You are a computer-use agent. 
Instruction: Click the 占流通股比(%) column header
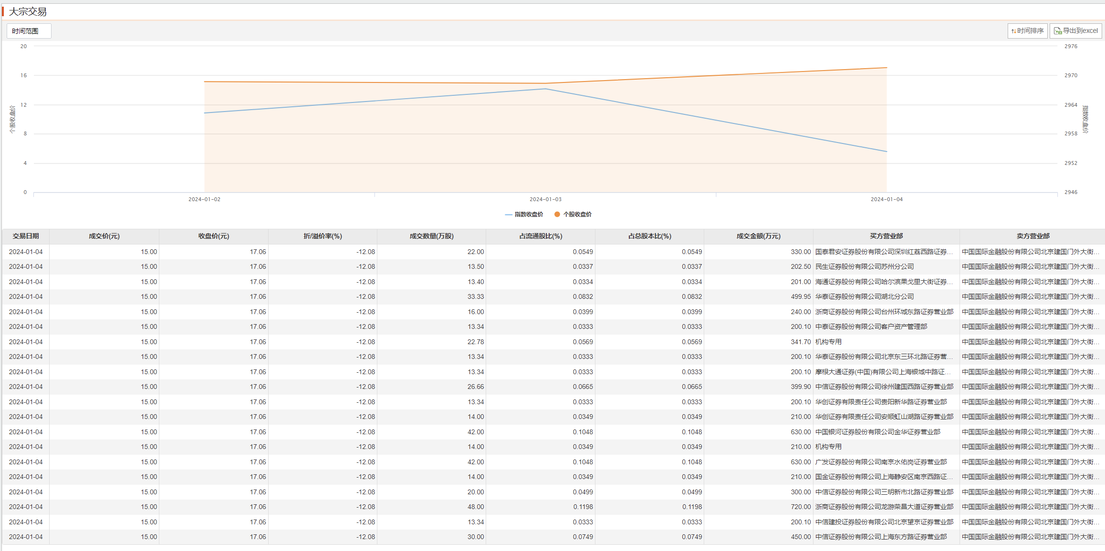[541, 236]
